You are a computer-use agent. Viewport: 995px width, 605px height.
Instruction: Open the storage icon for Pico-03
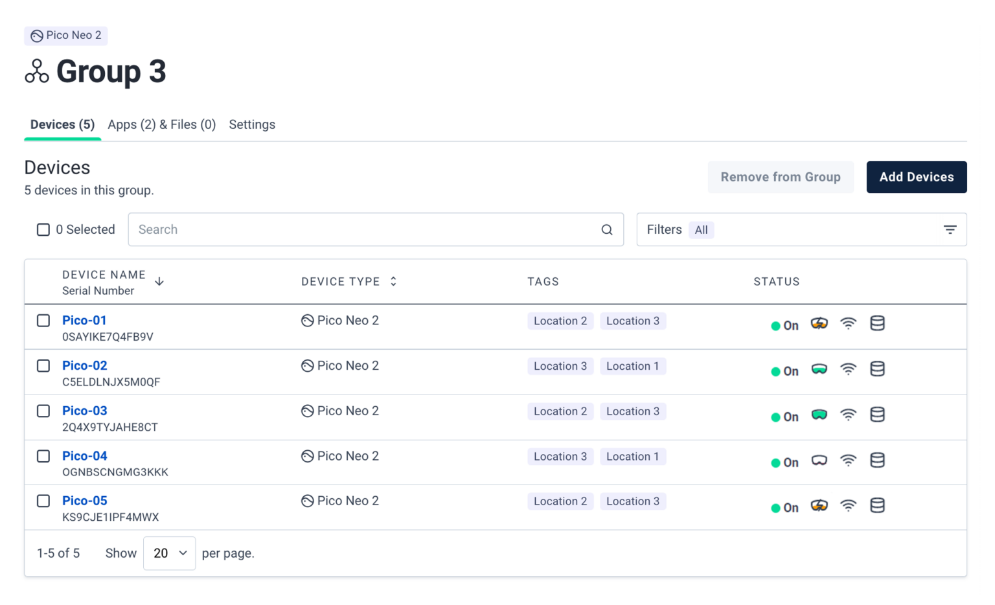pos(878,415)
